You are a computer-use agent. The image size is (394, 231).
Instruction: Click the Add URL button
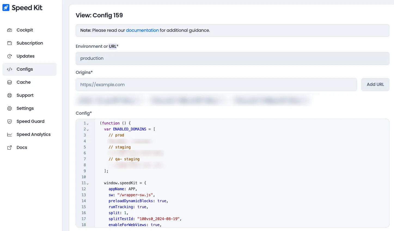tap(375, 85)
